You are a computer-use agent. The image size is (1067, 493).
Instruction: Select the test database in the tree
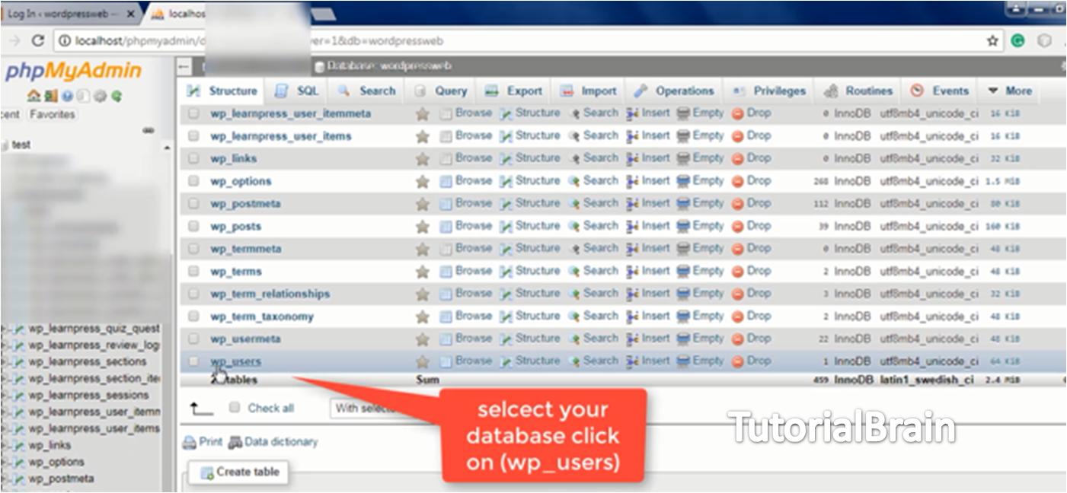point(21,145)
